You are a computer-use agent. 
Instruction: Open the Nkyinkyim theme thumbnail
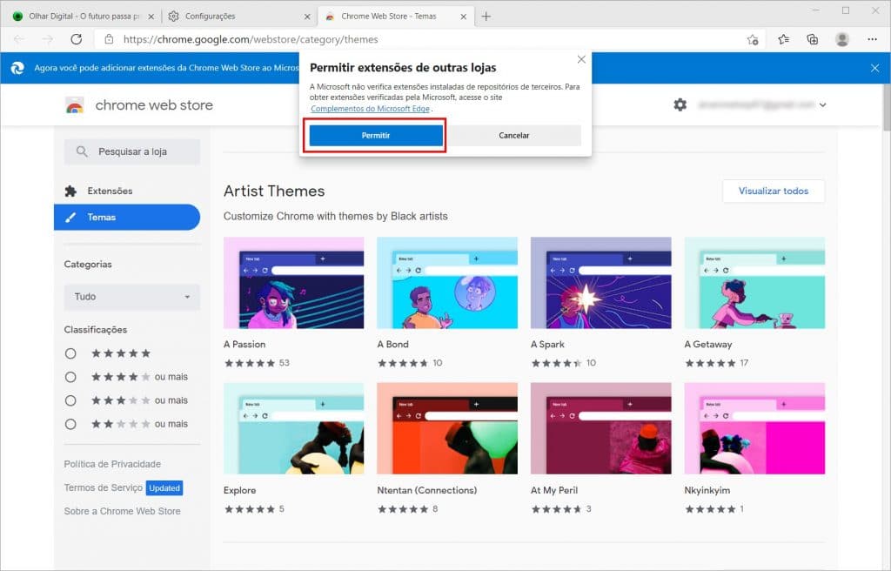tap(754, 428)
